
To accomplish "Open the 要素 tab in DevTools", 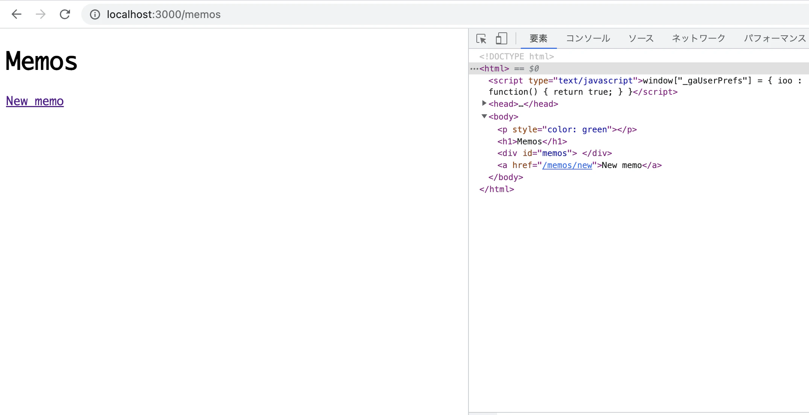I will pos(538,38).
